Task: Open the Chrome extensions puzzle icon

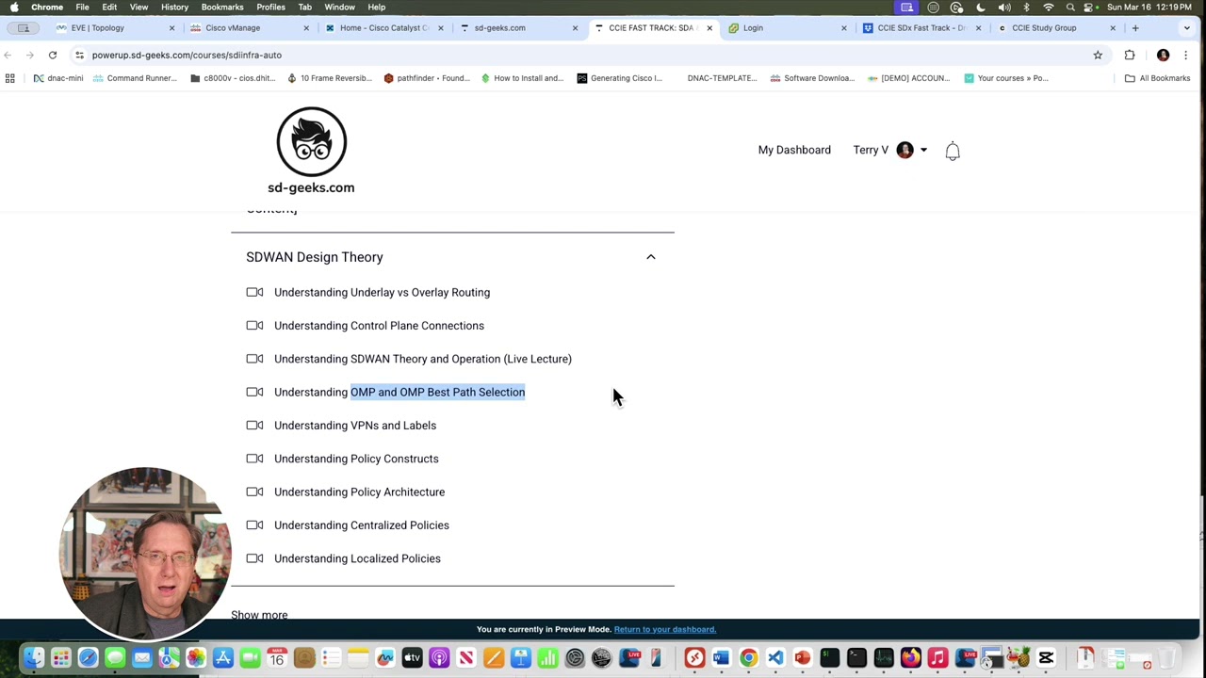Action: pos(1130,56)
